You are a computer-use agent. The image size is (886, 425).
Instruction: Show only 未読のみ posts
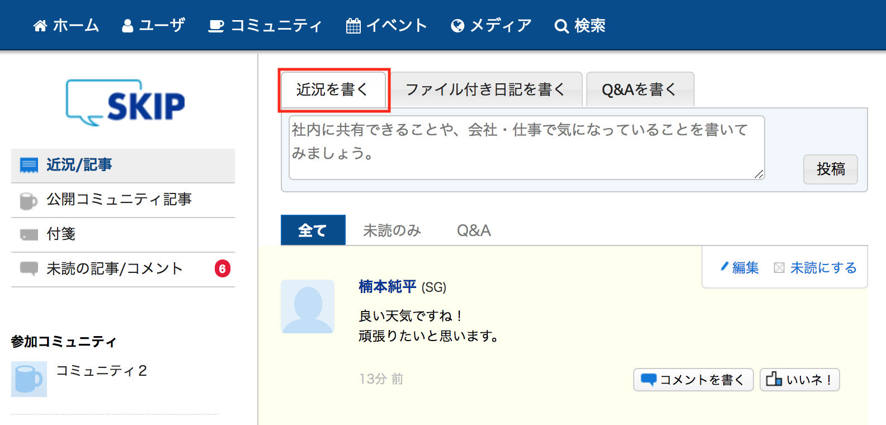(x=392, y=230)
